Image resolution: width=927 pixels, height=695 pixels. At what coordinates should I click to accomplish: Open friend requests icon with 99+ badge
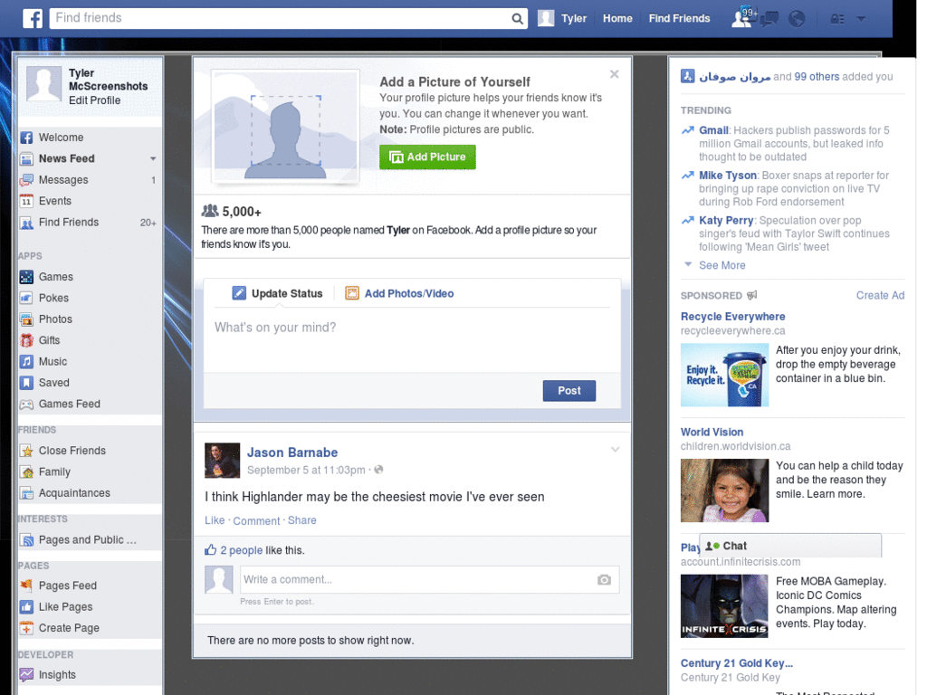(x=744, y=17)
